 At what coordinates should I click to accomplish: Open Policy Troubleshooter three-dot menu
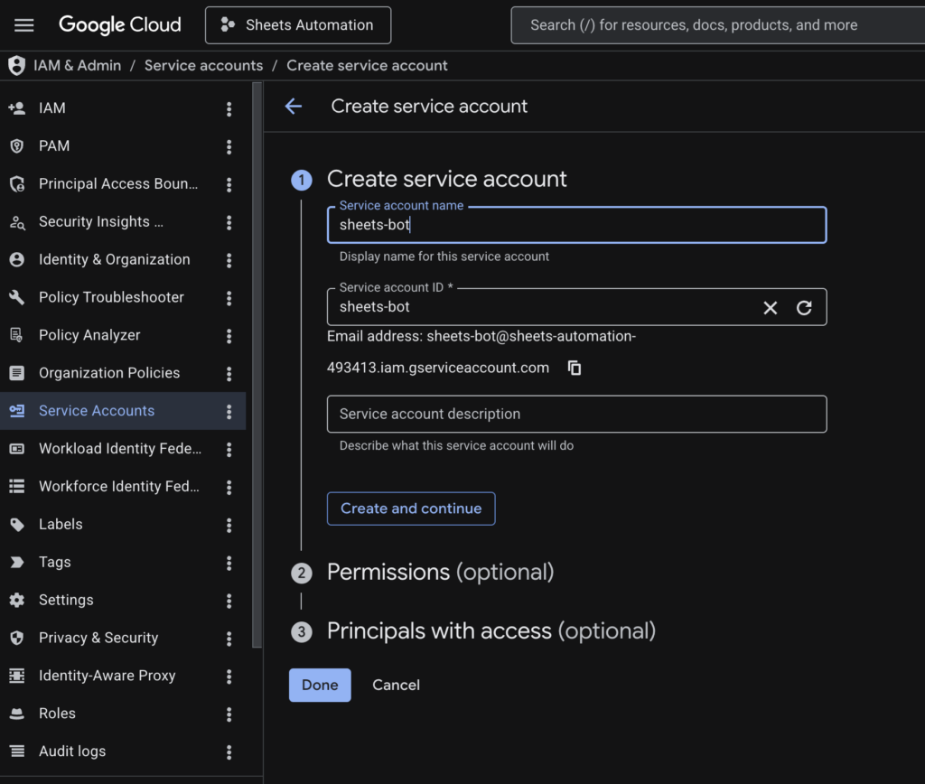pyautogui.click(x=229, y=298)
